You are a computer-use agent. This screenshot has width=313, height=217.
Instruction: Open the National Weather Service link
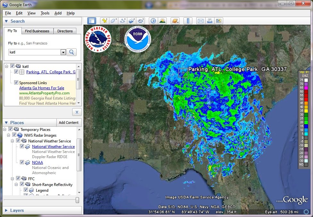[x=53, y=146]
